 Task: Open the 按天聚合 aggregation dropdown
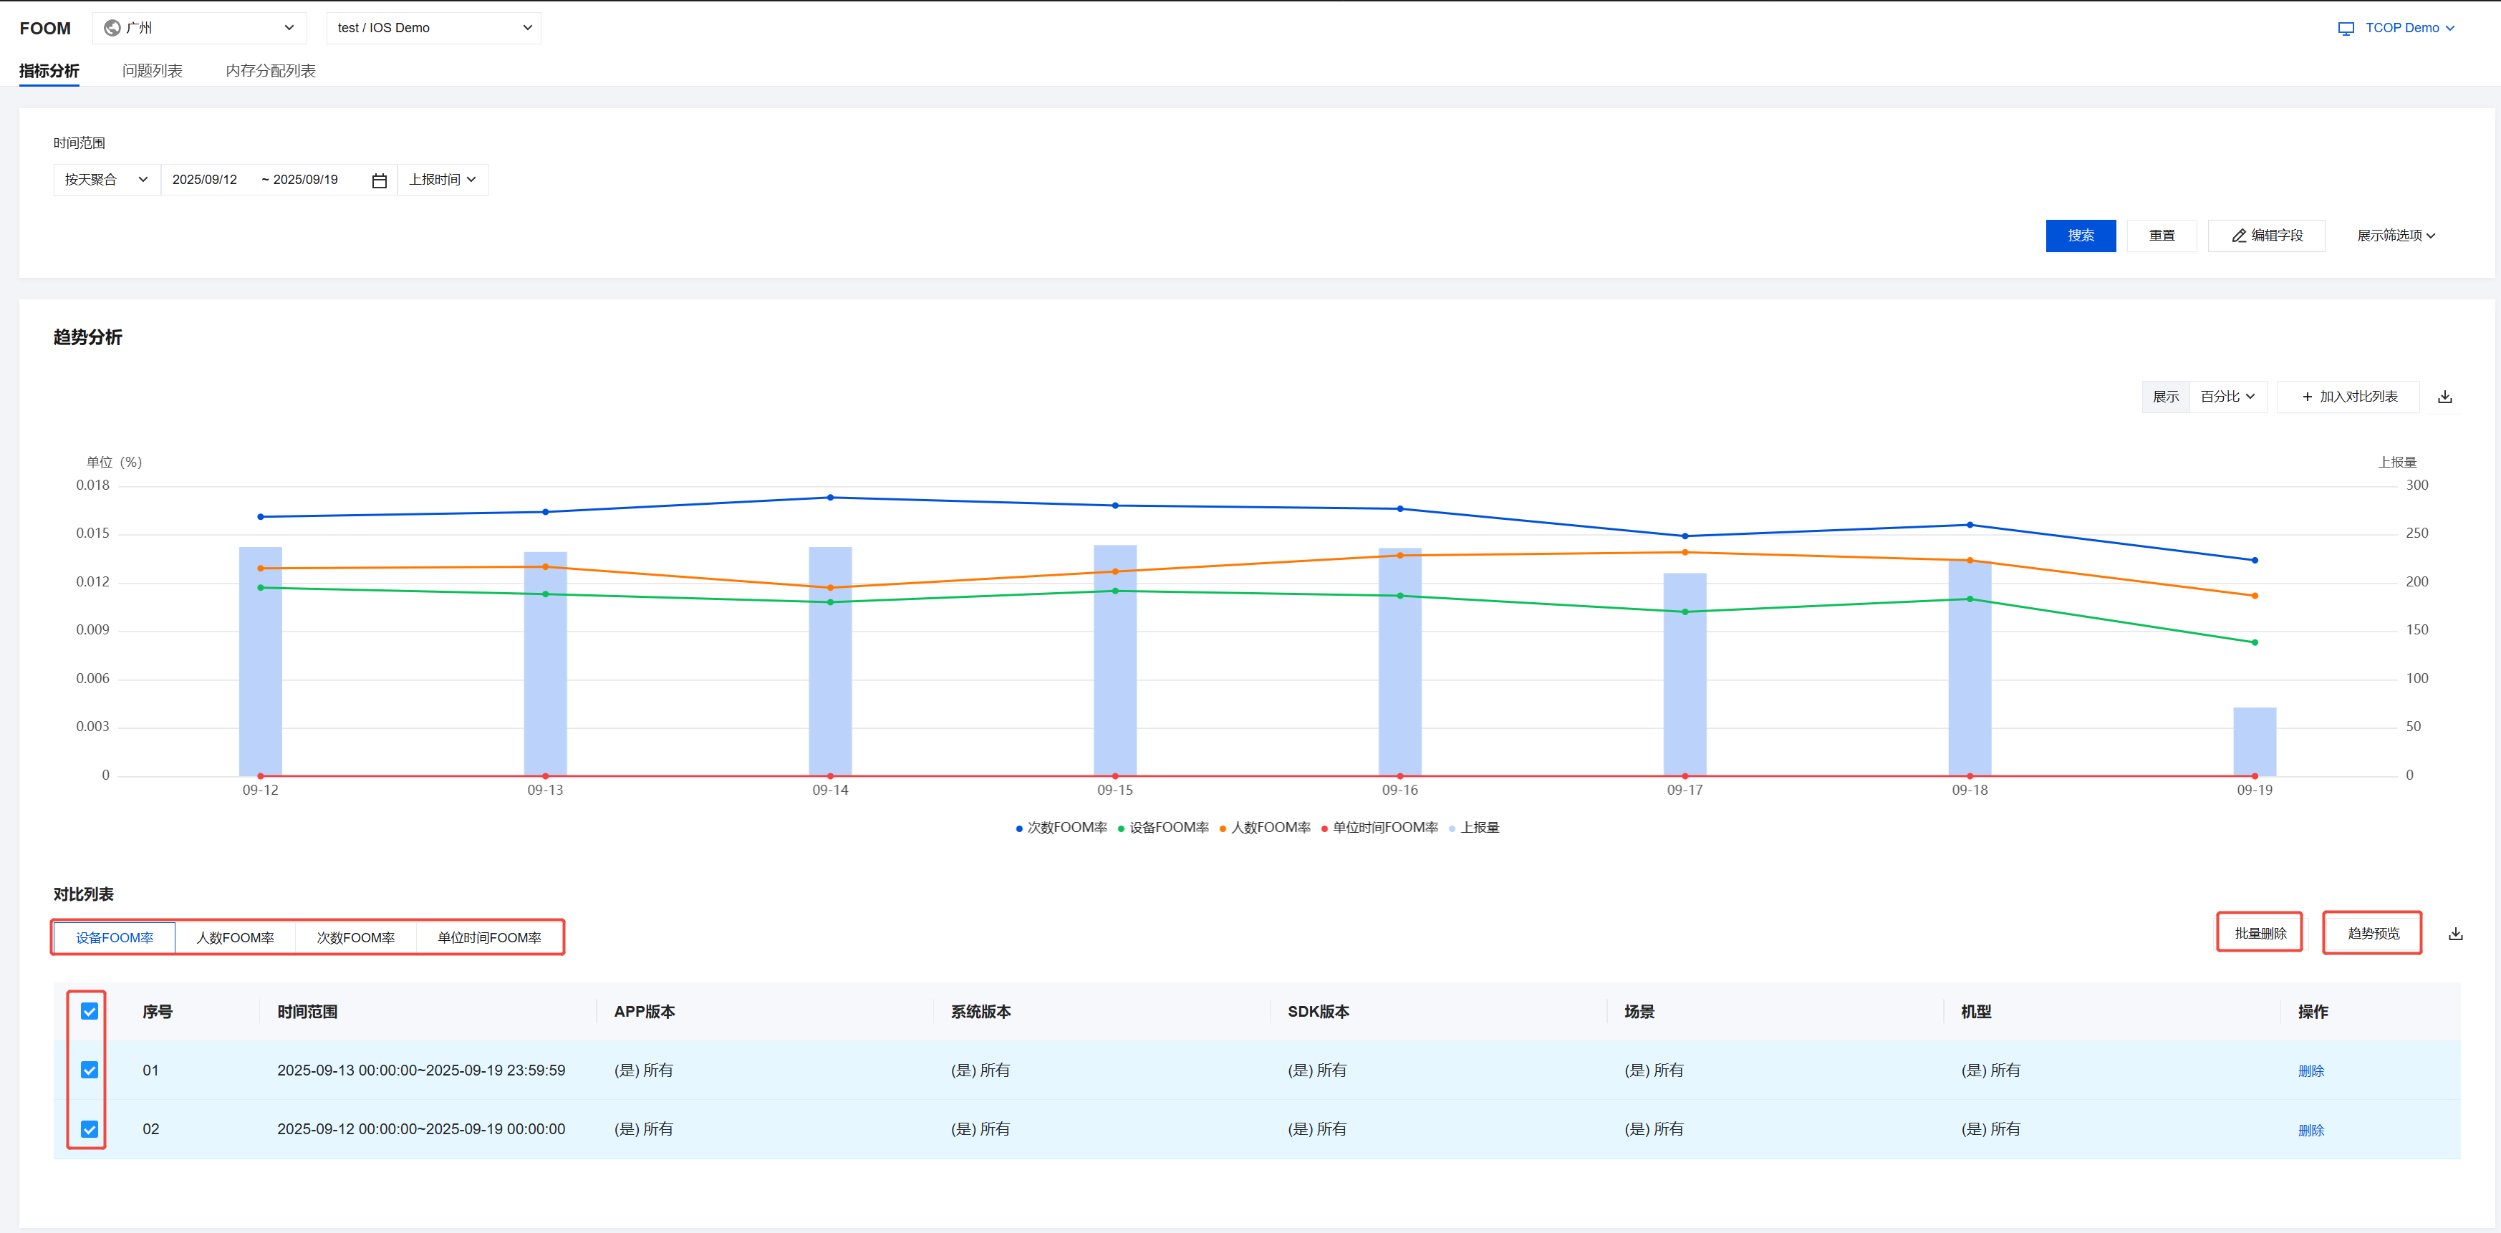pyautogui.click(x=106, y=180)
